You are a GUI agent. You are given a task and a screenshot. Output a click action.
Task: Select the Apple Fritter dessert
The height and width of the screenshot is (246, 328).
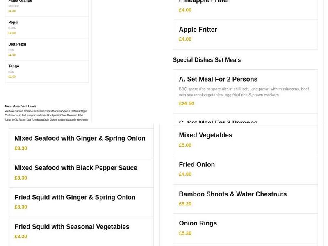[x=198, y=30]
